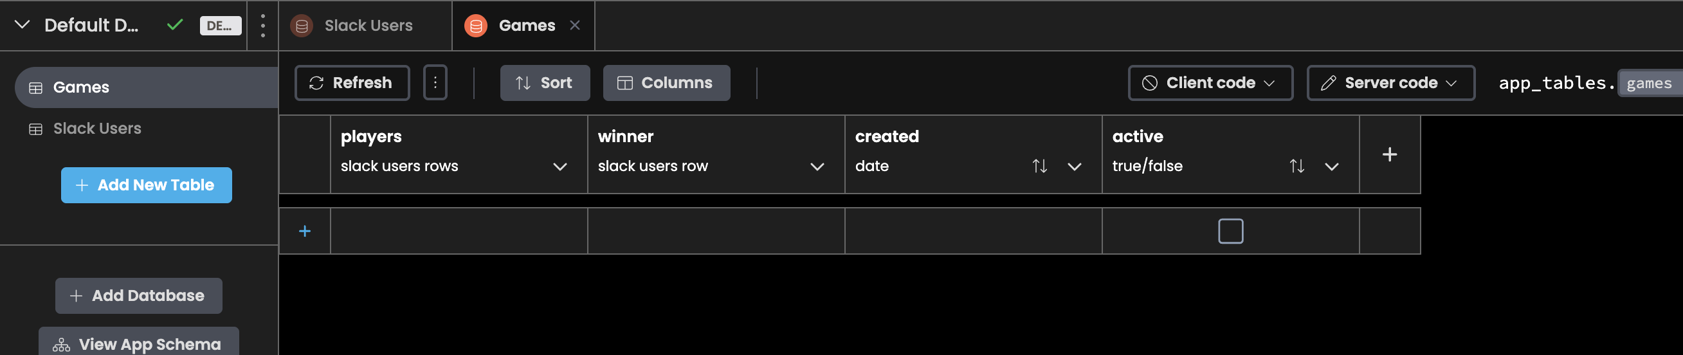Collapse the Default Database chevron
Image resolution: width=1683 pixels, height=355 pixels.
click(x=23, y=25)
